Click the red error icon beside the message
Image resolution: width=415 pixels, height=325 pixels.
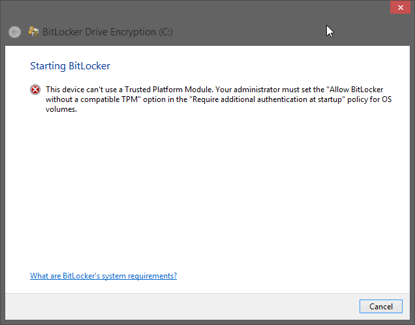pos(35,90)
